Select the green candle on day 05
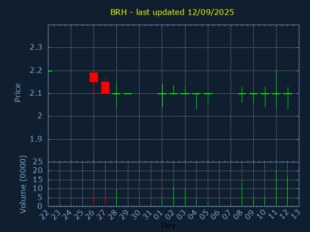 (x=208, y=94)
